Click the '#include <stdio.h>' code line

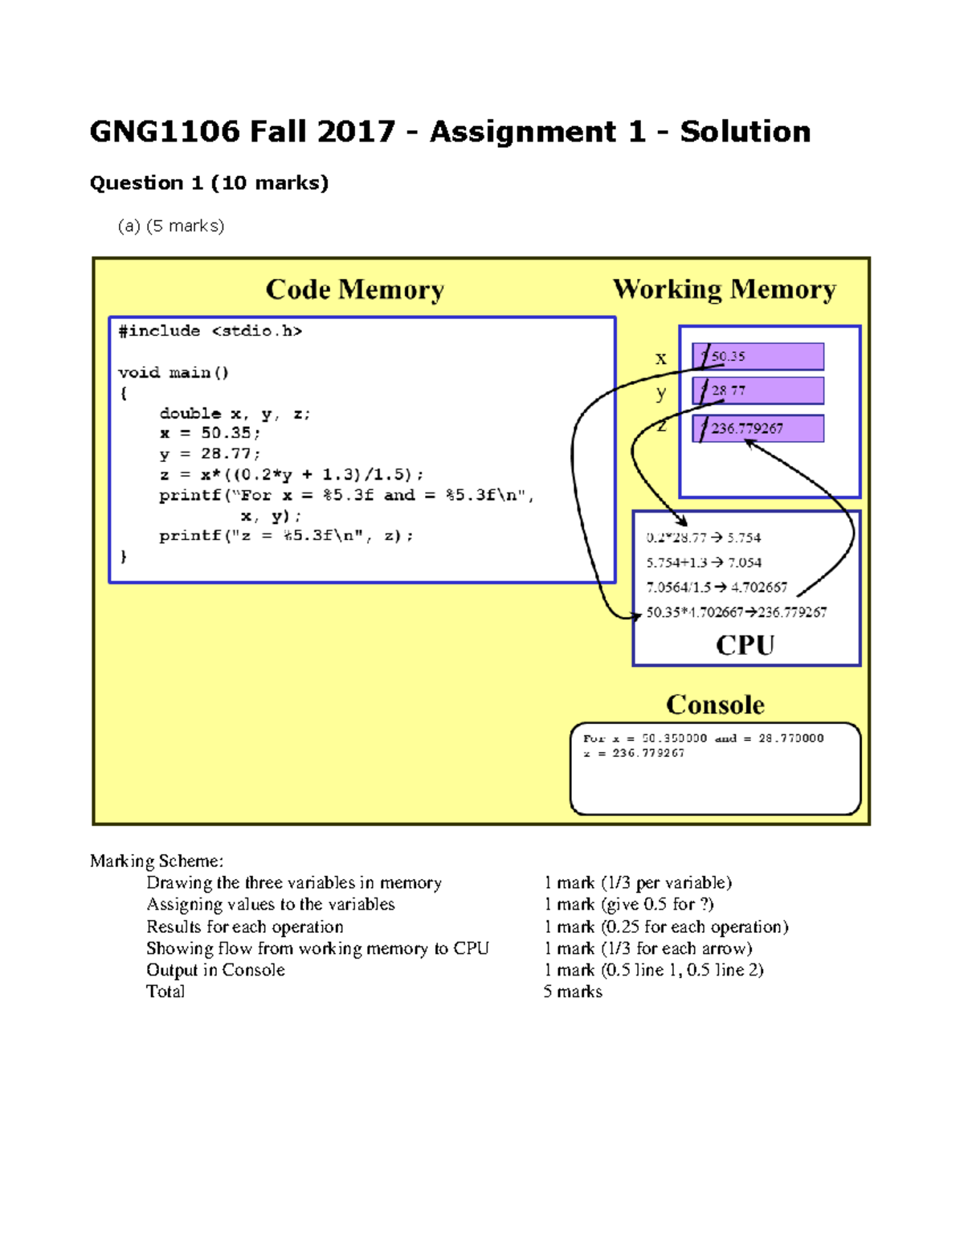click(x=210, y=331)
